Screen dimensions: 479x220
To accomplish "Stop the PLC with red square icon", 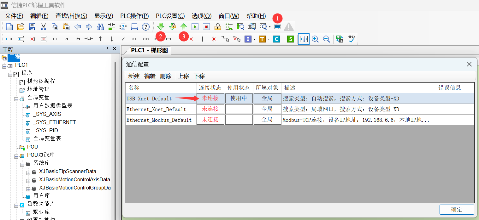I will (206, 27).
